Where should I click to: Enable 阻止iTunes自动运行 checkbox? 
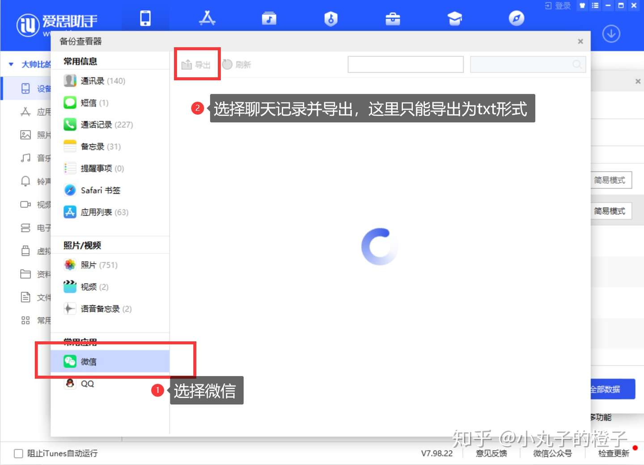[18, 453]
